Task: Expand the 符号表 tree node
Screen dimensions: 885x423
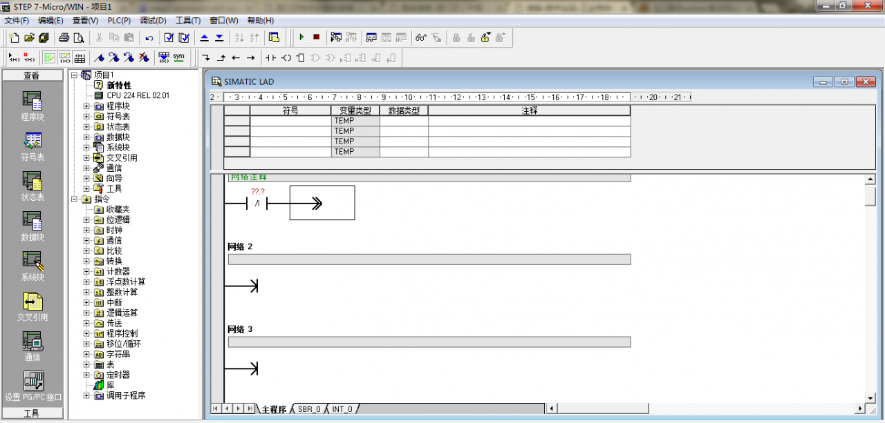Action: click(x=86, y=117)
